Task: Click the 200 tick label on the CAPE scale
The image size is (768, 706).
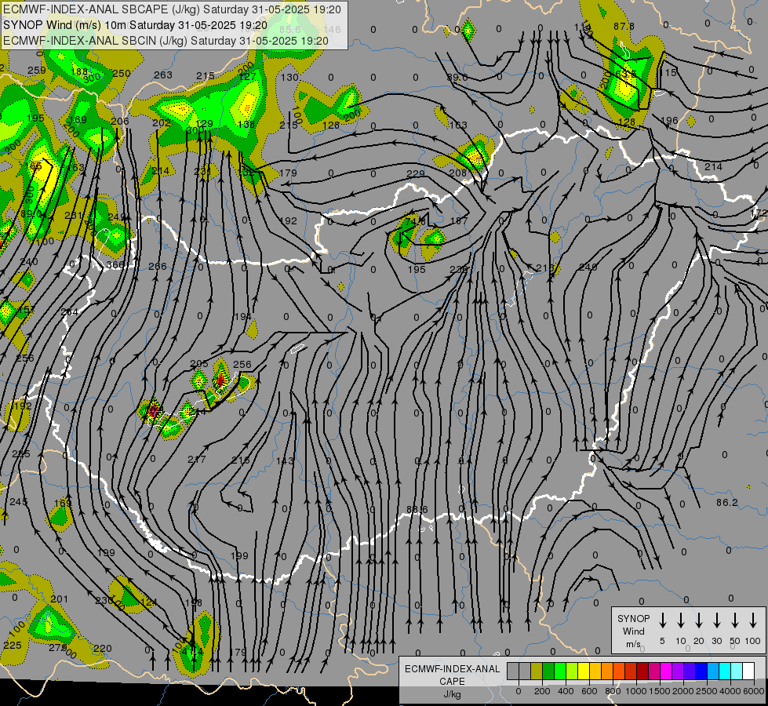Action: [x=542, y=691]
